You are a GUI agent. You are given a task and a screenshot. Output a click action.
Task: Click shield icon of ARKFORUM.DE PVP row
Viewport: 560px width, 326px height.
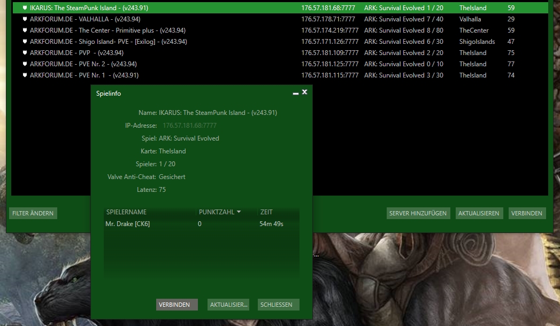(x=25, y=52)
